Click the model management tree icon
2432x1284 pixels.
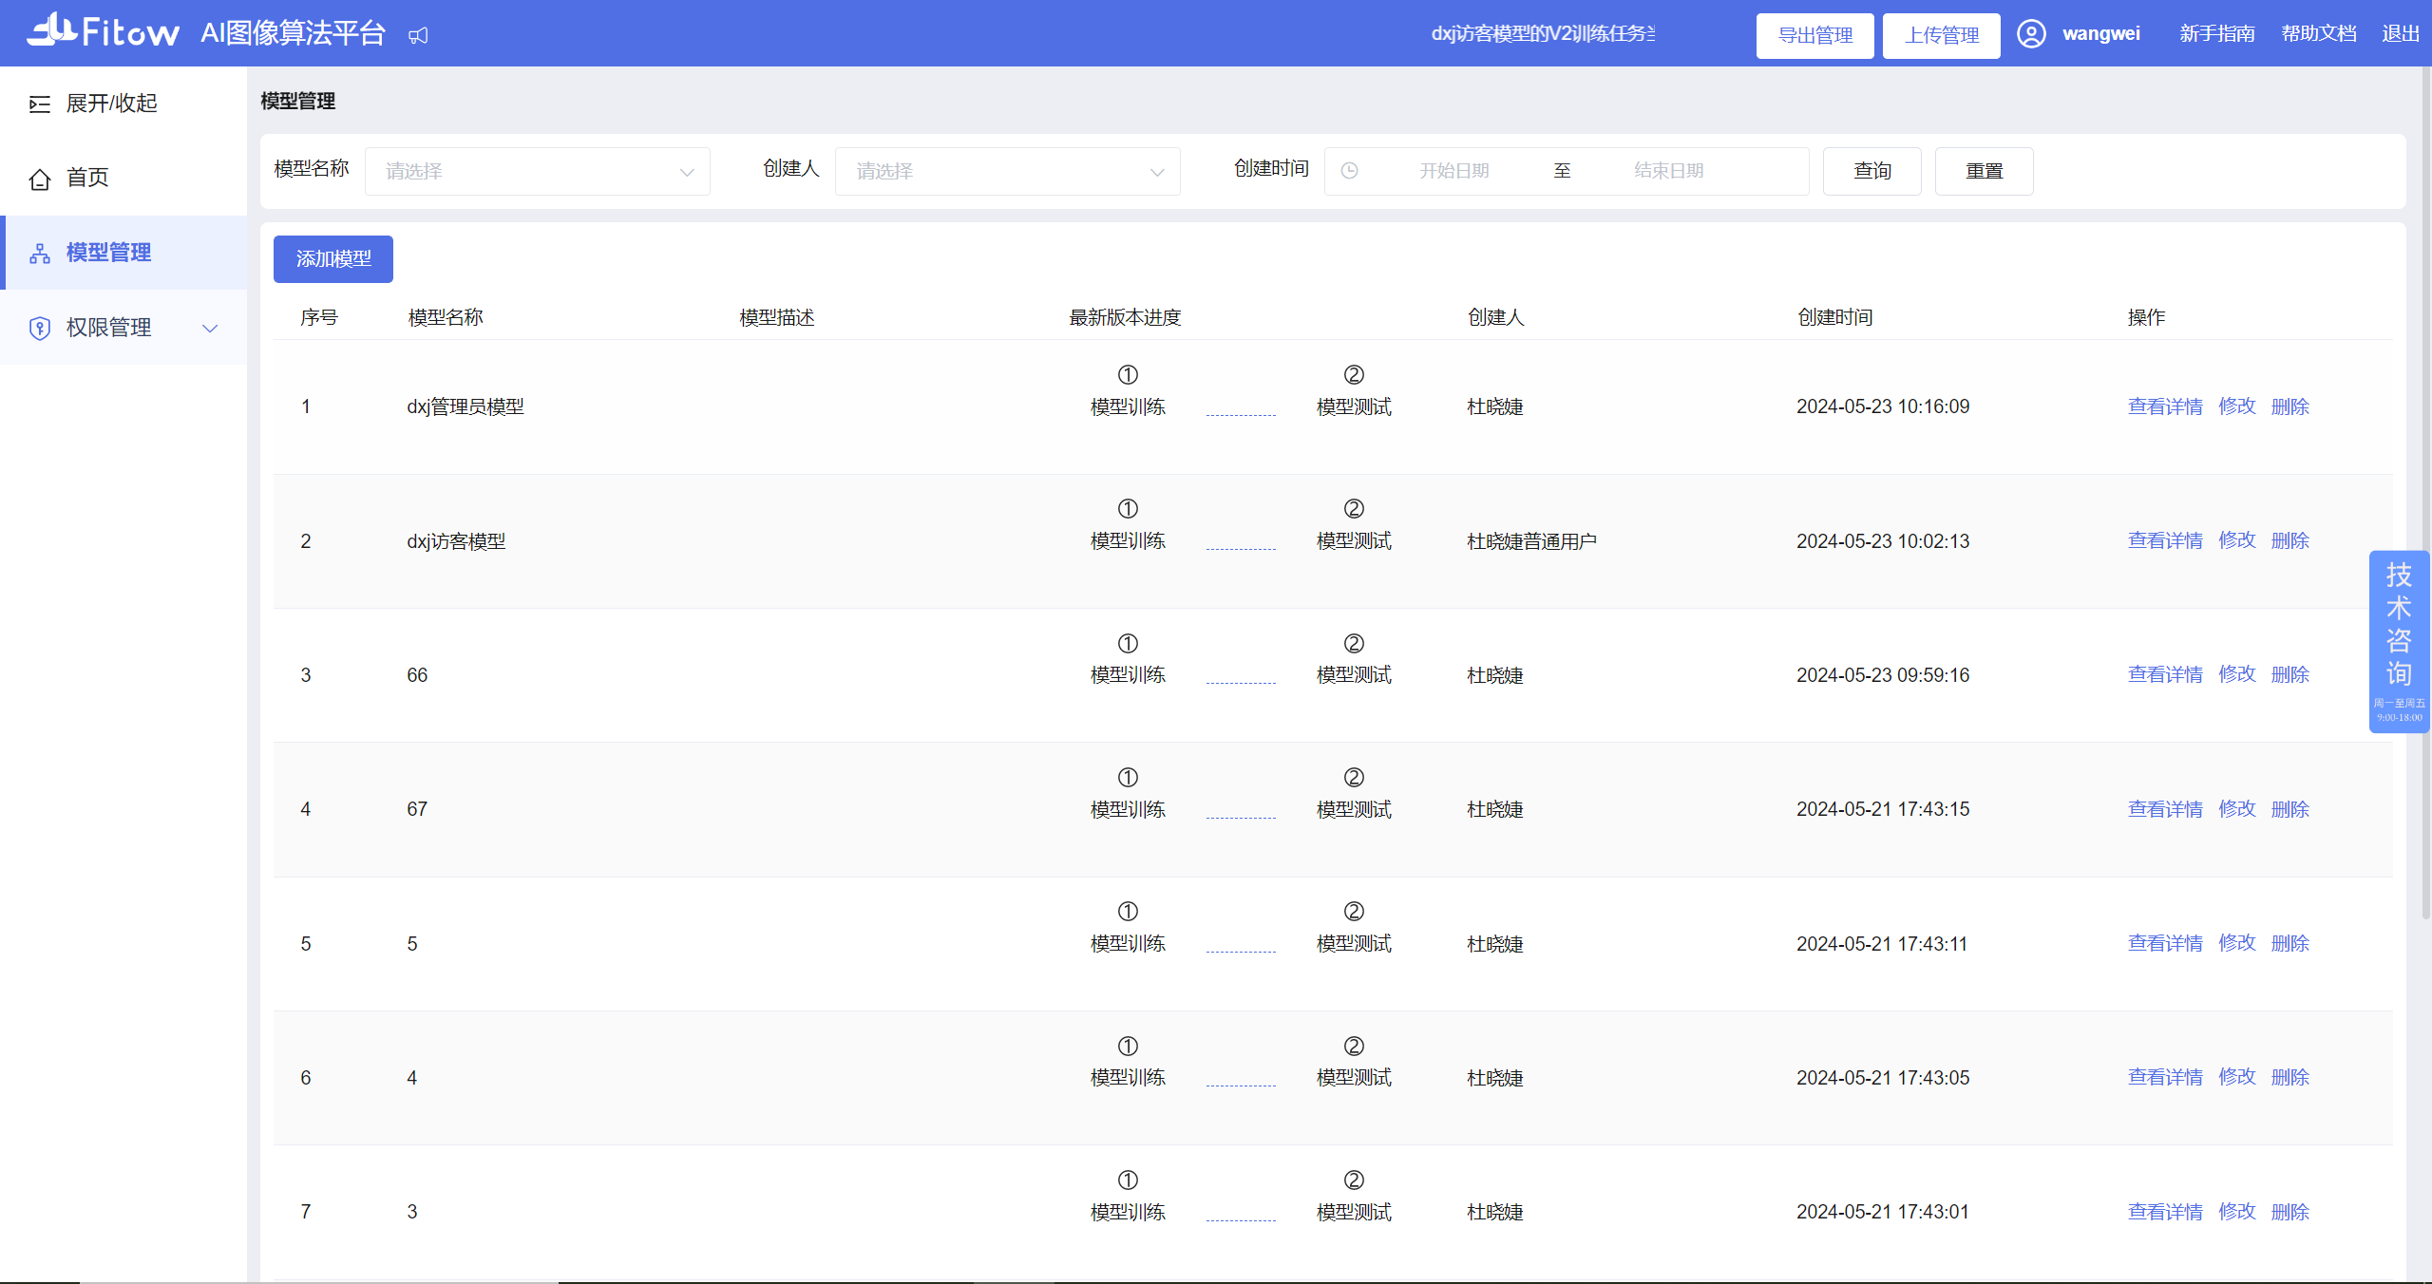[40, 253]
